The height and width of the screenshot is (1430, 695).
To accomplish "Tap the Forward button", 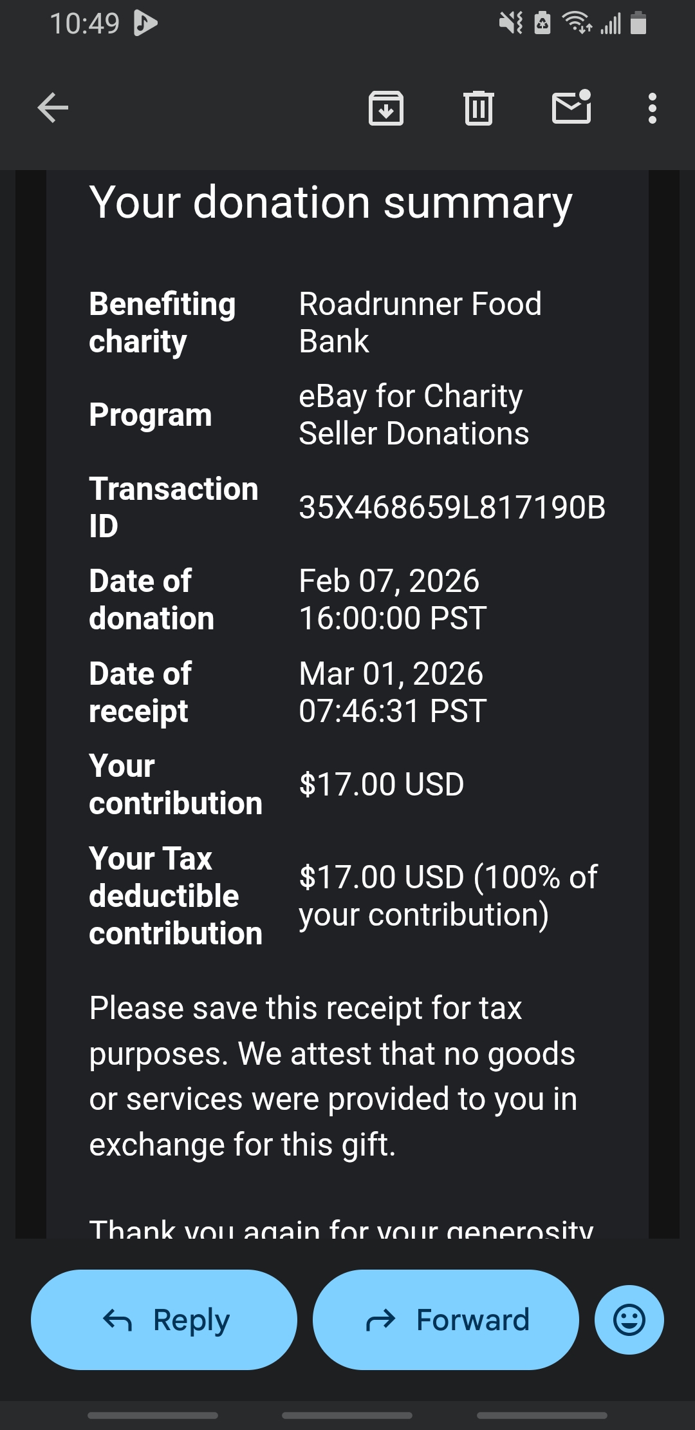I will (445, 1320).
